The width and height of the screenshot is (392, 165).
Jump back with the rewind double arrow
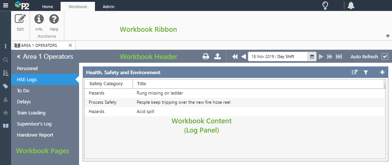click(235, 57)
